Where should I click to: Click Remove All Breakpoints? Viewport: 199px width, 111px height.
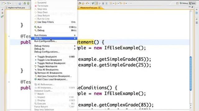54,73
